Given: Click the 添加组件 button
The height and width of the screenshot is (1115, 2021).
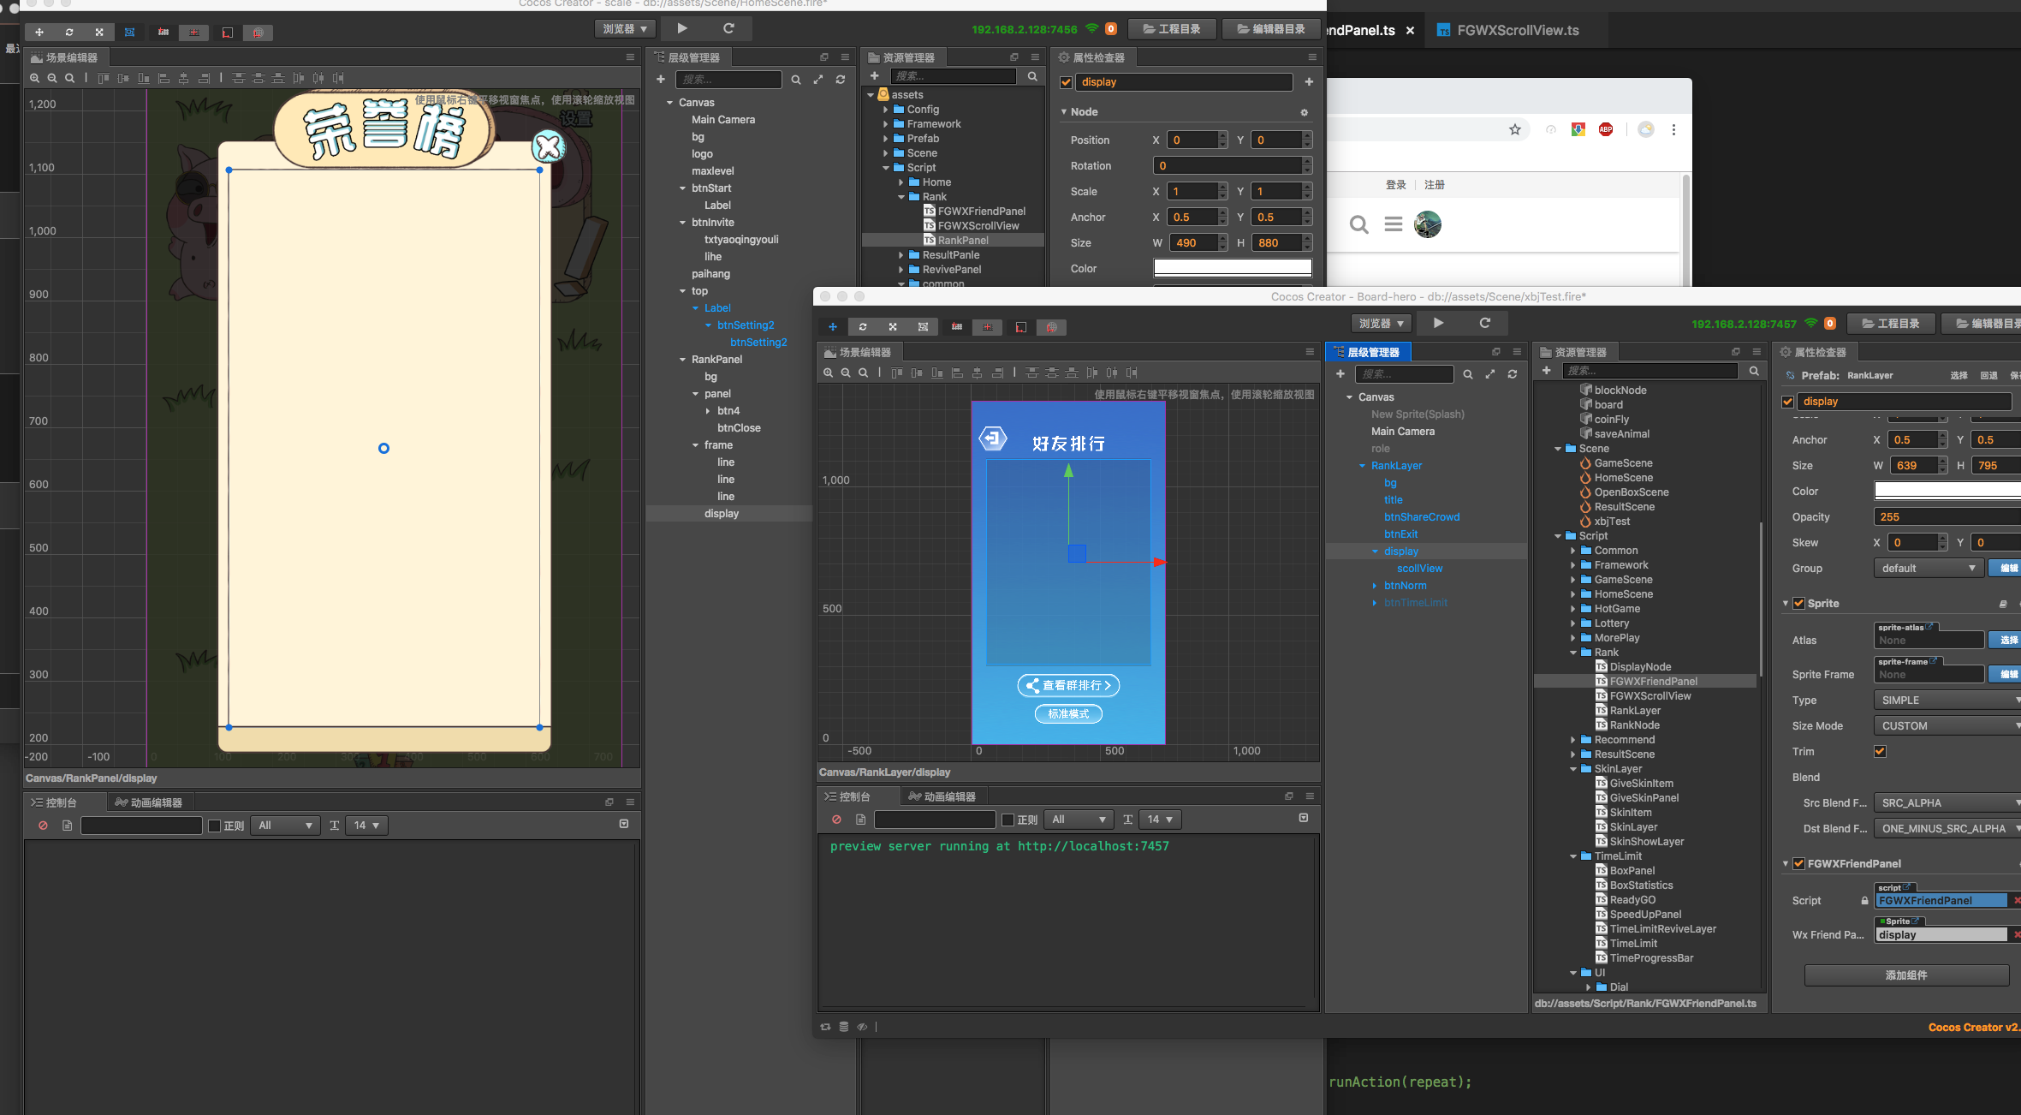Looking at the screenshot, I should (x=1905, y=975).
